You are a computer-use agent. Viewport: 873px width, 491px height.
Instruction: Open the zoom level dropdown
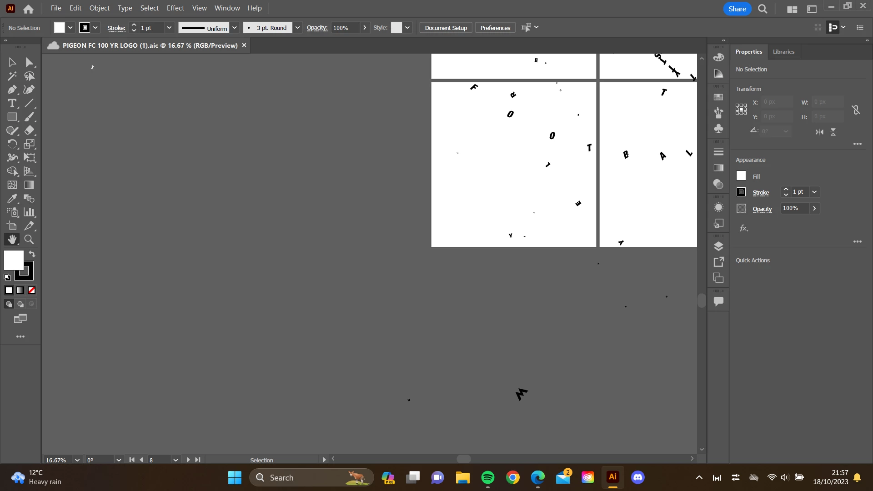77,460
